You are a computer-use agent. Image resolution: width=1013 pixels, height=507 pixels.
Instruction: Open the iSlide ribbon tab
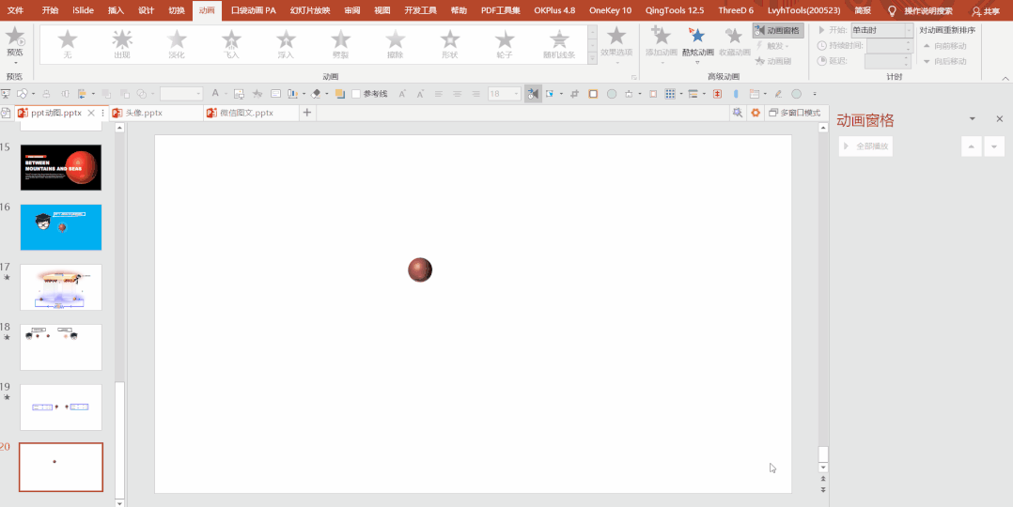click(x=82, y=10)
